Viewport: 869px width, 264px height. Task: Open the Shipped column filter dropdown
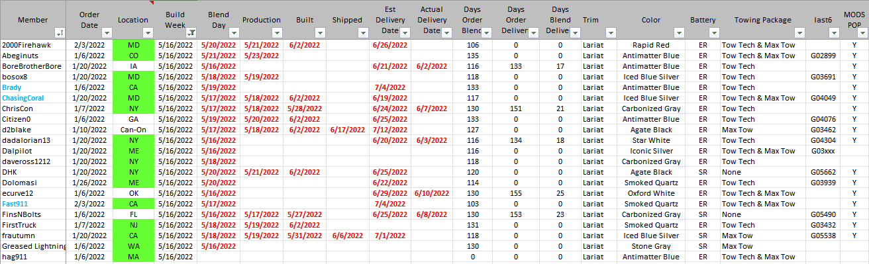(363, 32)
